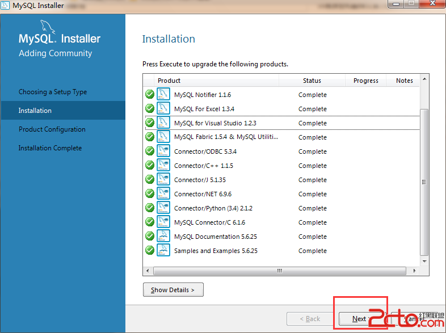Expand the Show Details section
This screenshot has height=333, width=446.
point(173,290)
